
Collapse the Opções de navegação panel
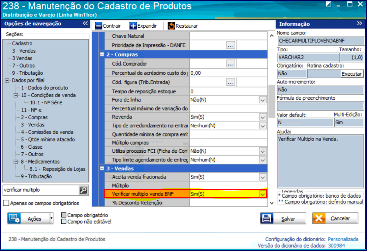[85, 23]
